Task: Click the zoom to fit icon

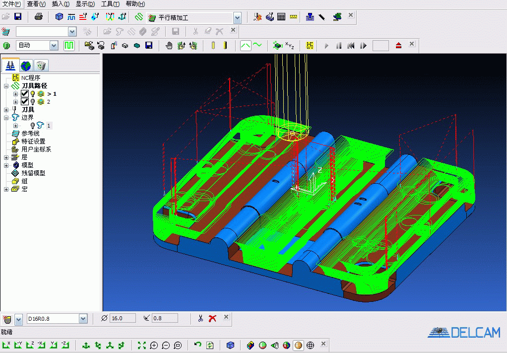Action: click(141, 346)
